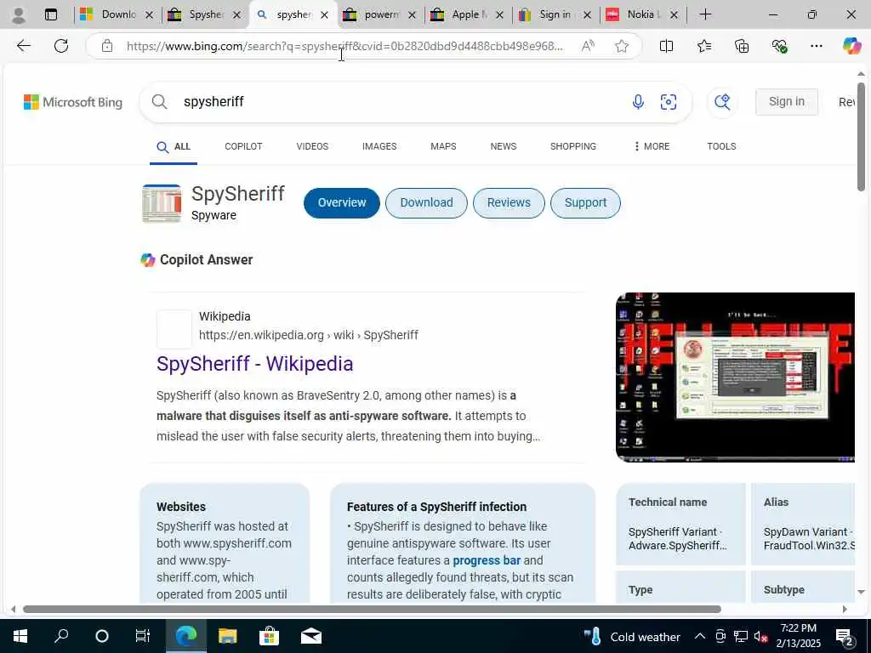Viewport: 871px width, 653px height.
Task: Search by voice microphone icon
Action: pos(638,102)
